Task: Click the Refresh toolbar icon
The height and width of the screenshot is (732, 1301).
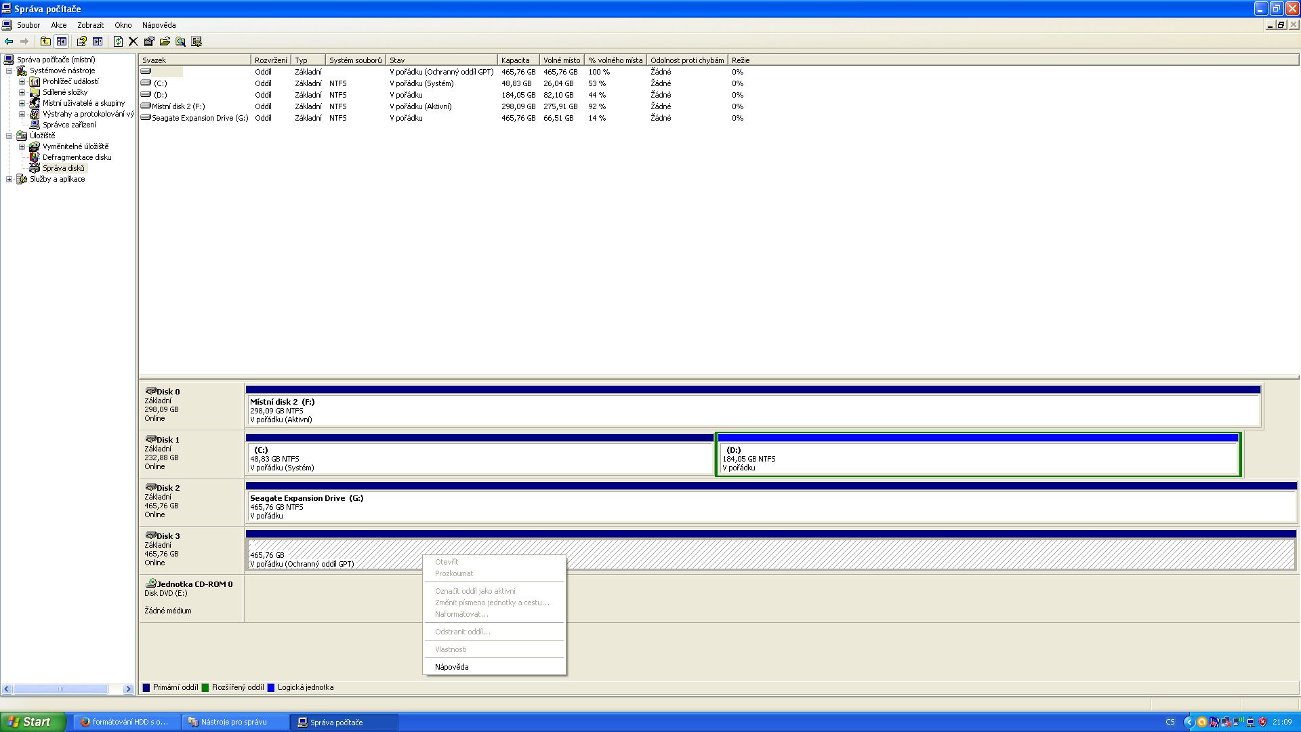Action: [118, 41]
